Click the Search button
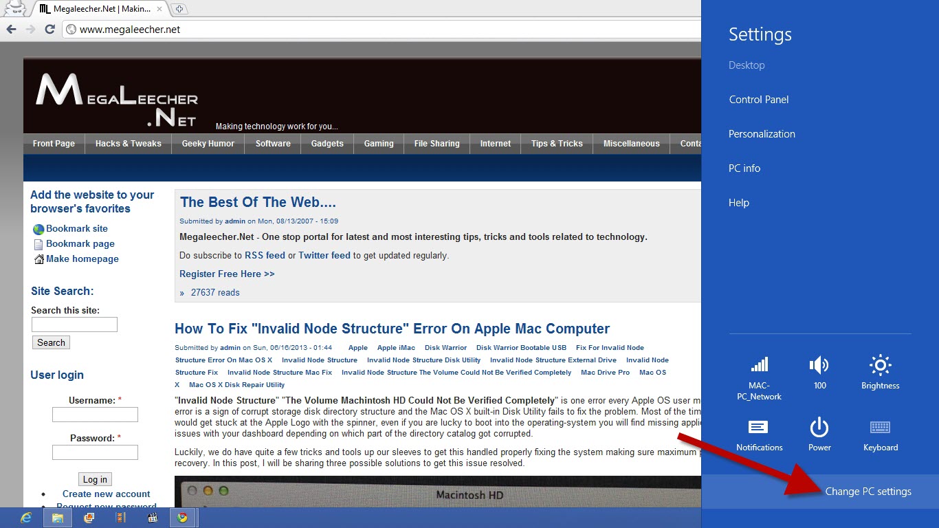The image size is (939, 528). click(51, 342)
